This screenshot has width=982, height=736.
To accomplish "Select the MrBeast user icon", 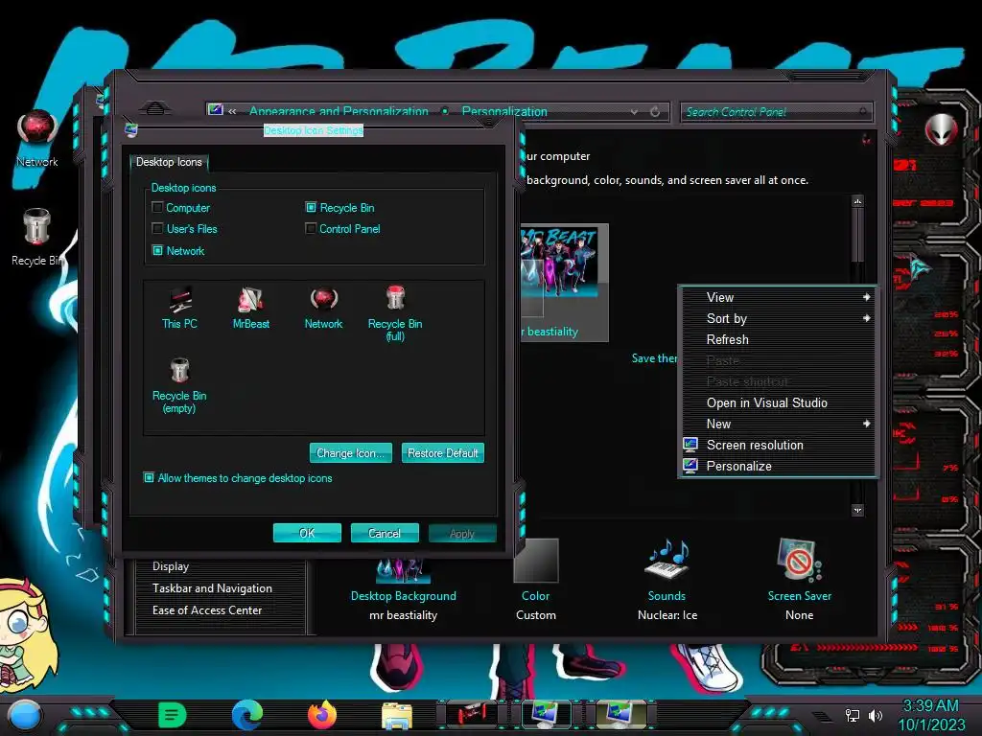I will [251, 309].
